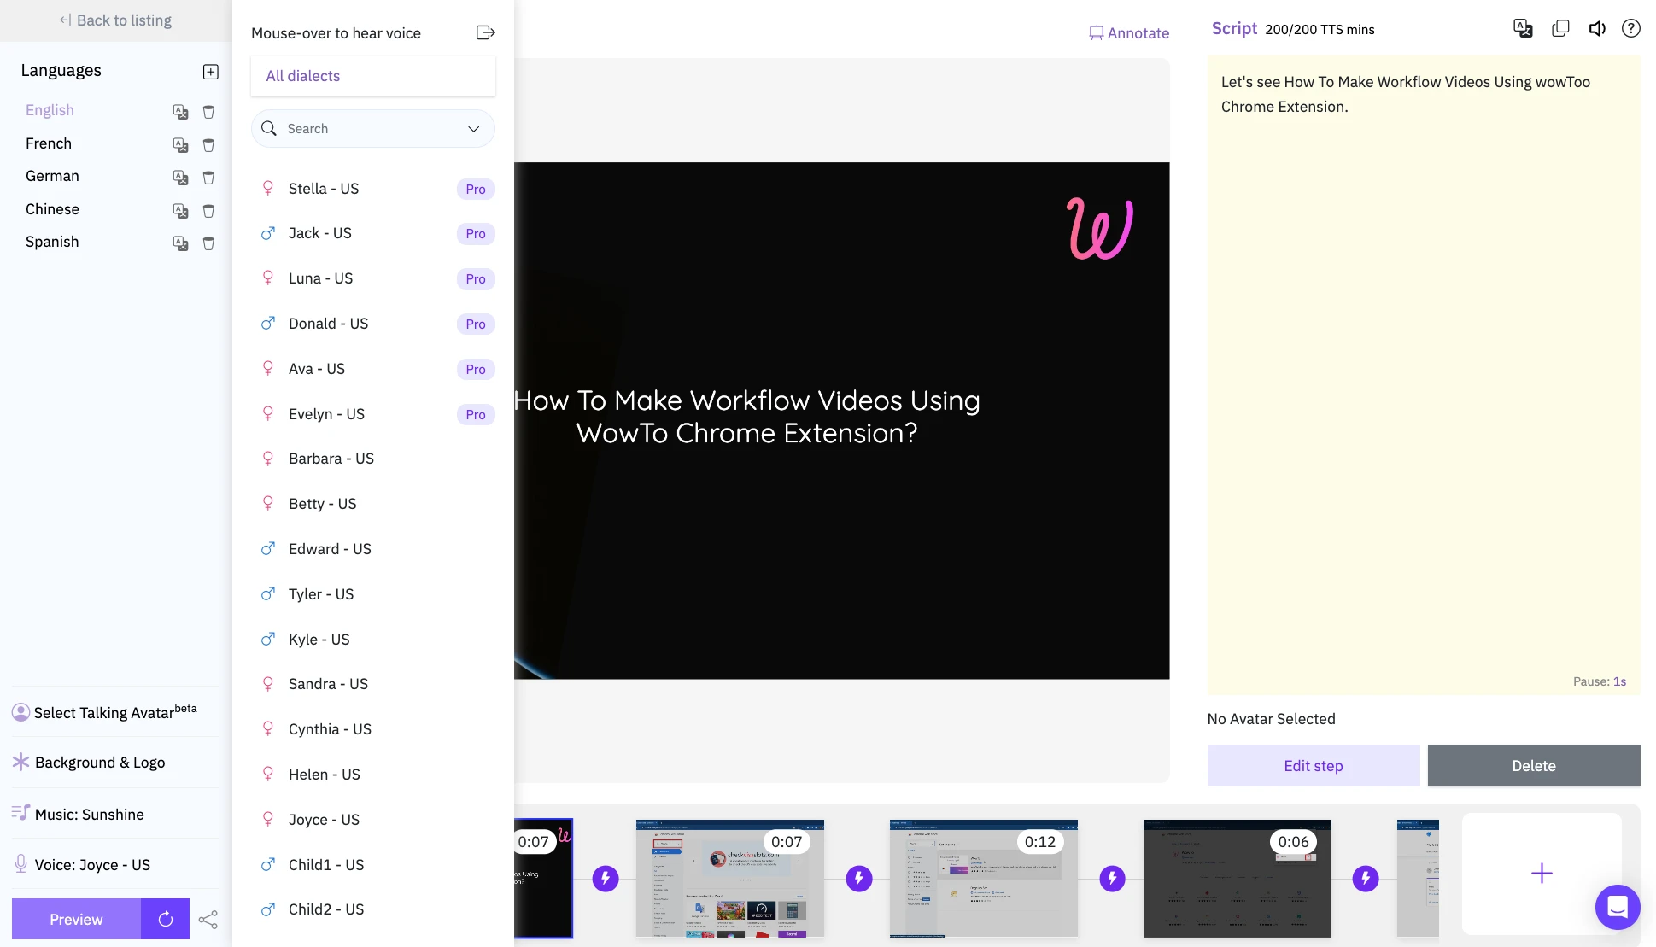The image size is (1656, 947).
Task: Click the Edit step button
Action: 1314,765
